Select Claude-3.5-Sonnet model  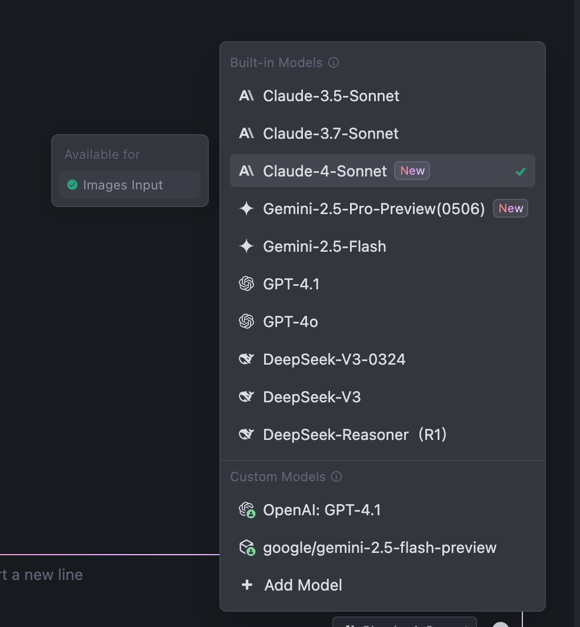click(382, 96)
